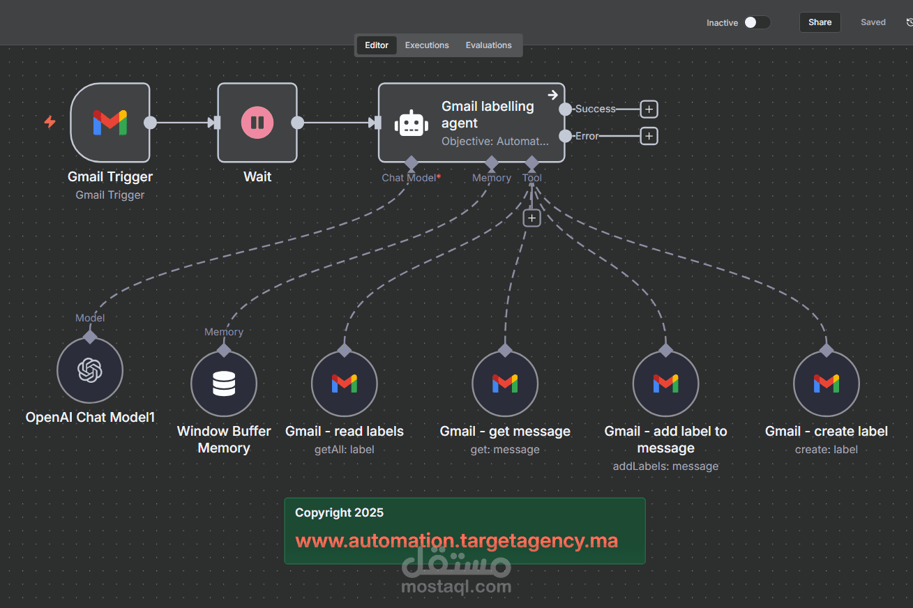
Task: Add node after Success output
Action: click(x=649, y=109)
